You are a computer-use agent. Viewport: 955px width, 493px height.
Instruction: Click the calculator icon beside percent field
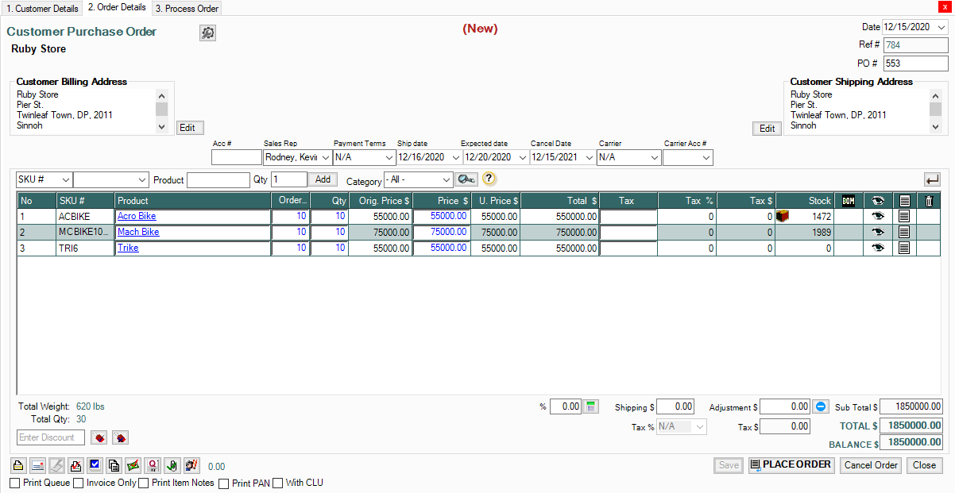pos(590,406)
